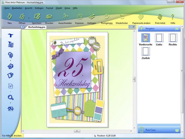
Task: Switch to the Hochzeitstag.pra document tab
Action: click(37, 27)
